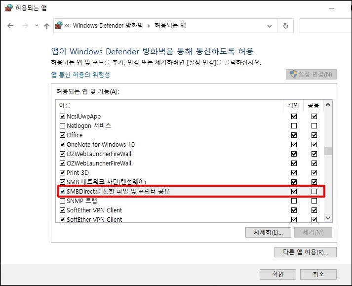Expand breadcrumb chevron before 허용되는 앱

click(x=149, y=26)
